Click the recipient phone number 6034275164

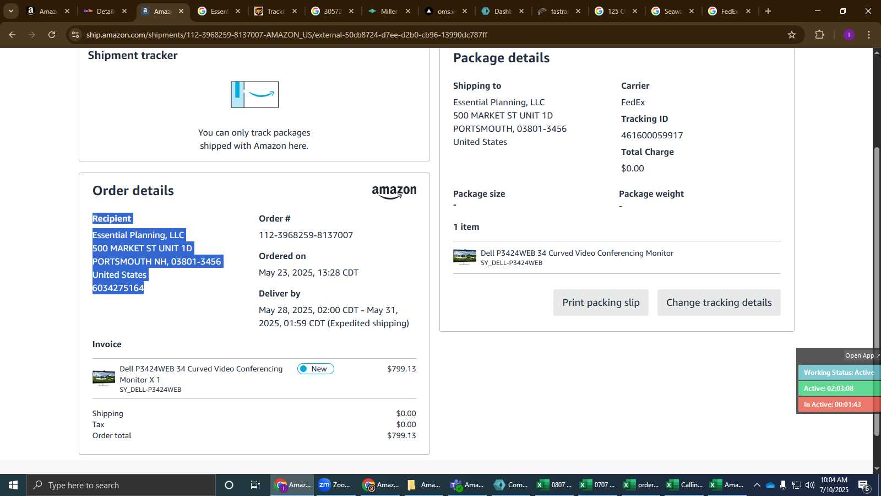(x=118, y=288)
